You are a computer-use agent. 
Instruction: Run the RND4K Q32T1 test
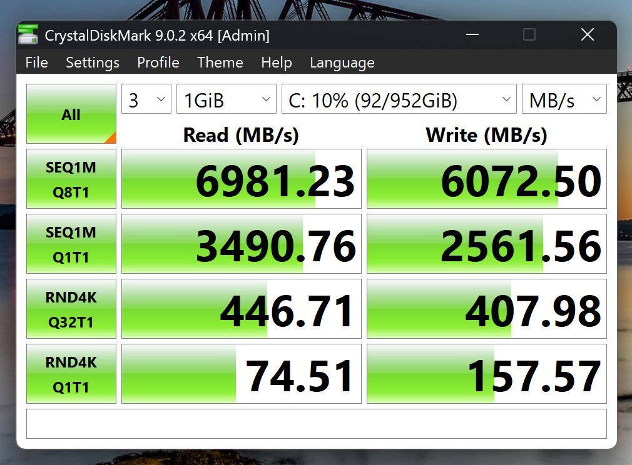(x=71, y=309)
